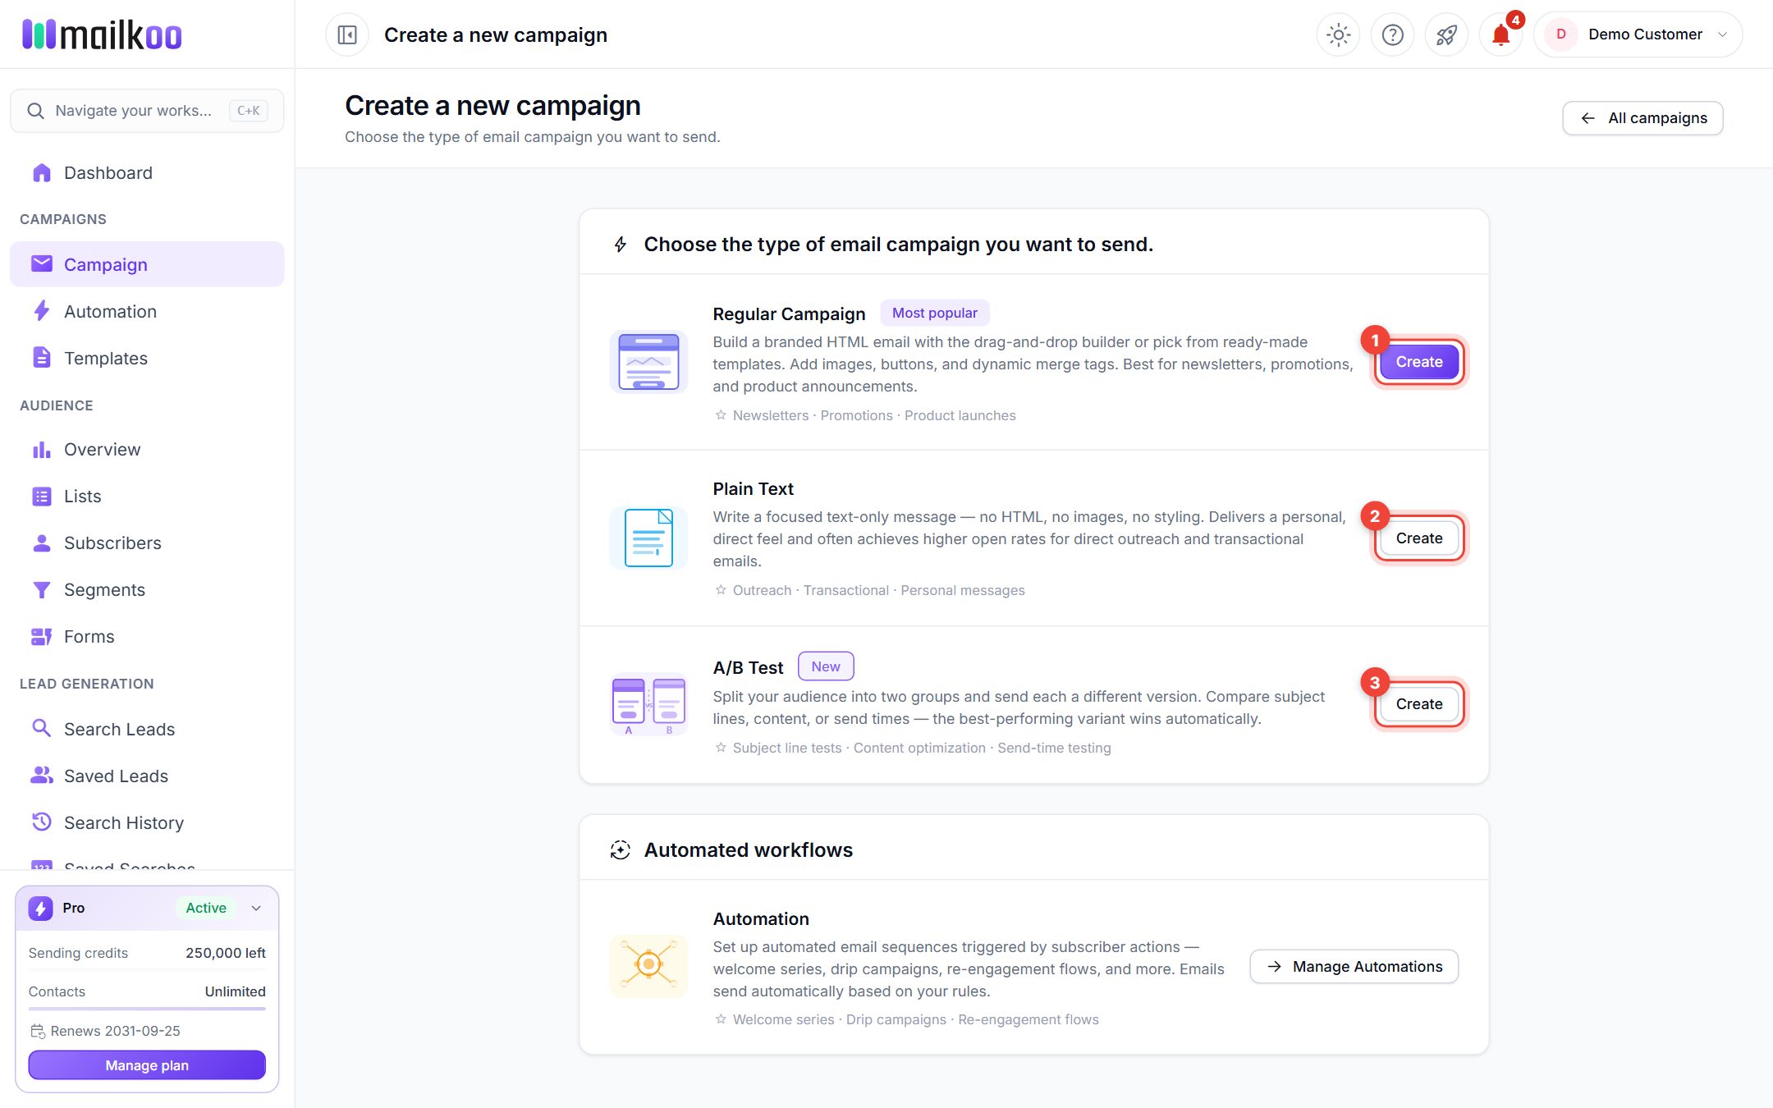Click the Manage plan button
1773x1108 pixels.
147,1065
